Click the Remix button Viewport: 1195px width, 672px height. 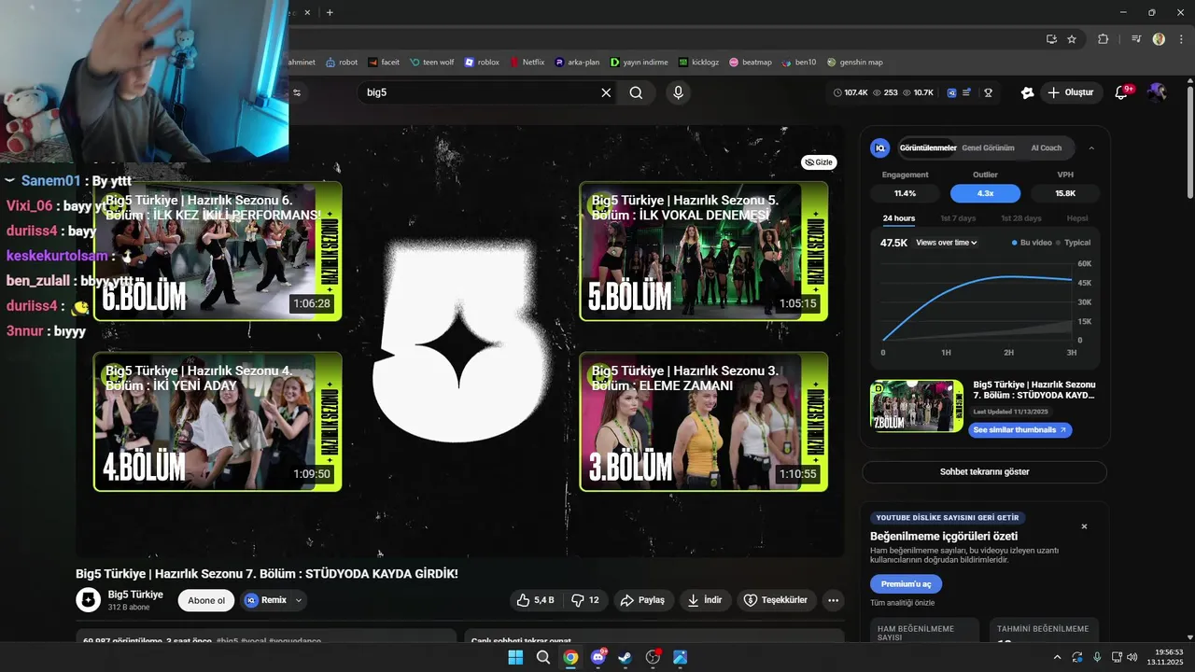tap(265, 600)
